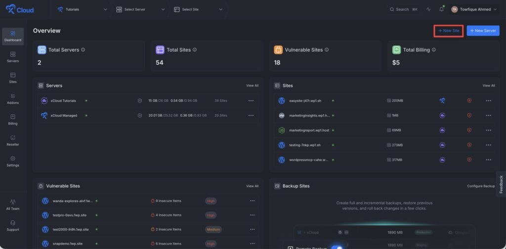The width and height of the screenshot is (506, 249).
Task: Click the New Site button
Action: coord(449,31)
